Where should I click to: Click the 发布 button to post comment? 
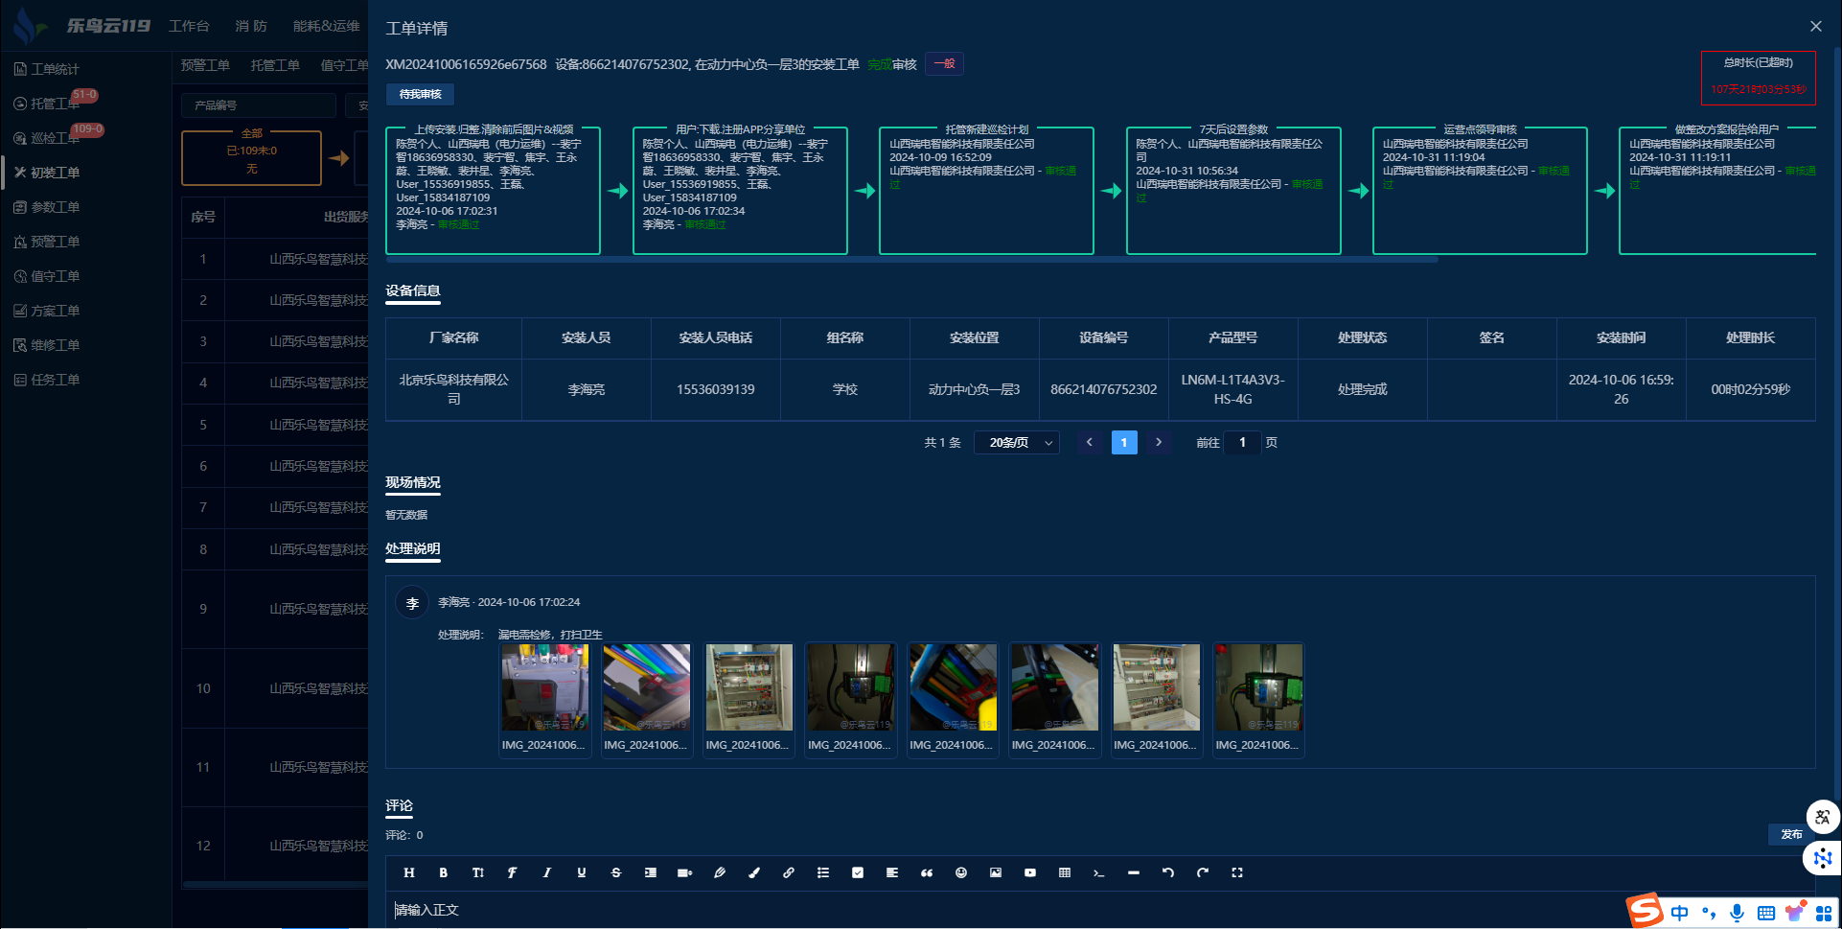(1790, 834)
